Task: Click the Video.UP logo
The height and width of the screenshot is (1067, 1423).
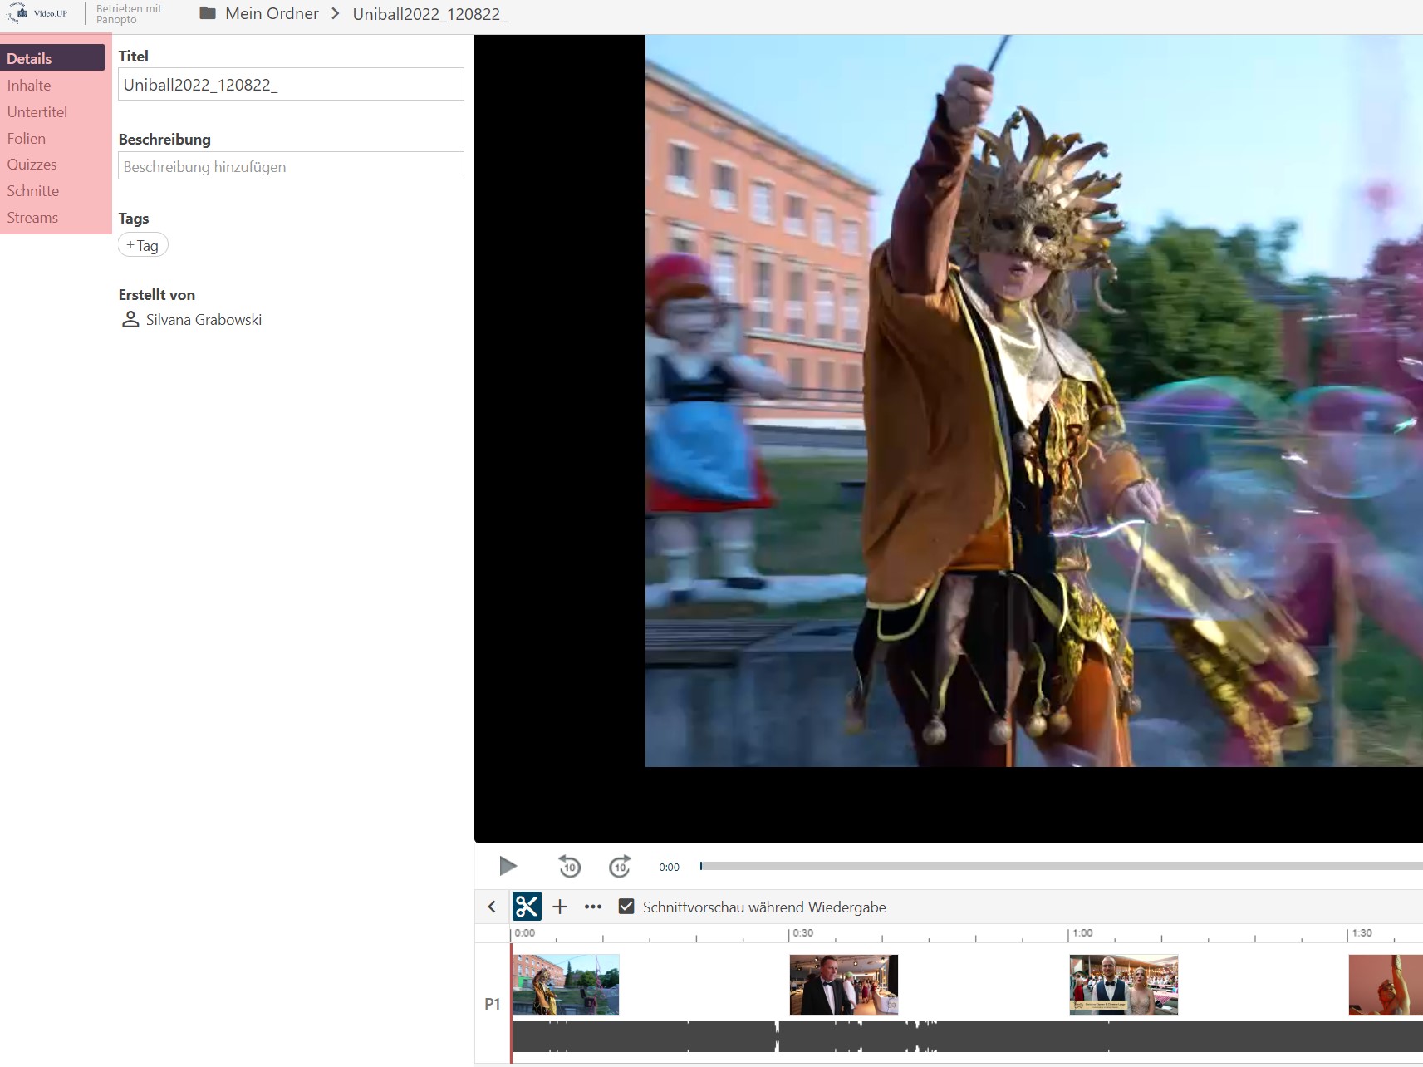Action: click(39, 13)
